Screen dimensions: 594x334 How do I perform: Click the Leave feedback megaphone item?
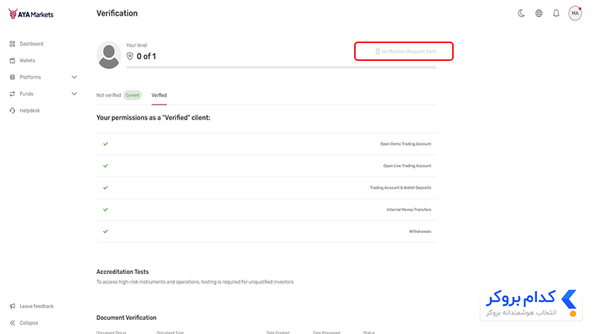click(x=31, y=306)
